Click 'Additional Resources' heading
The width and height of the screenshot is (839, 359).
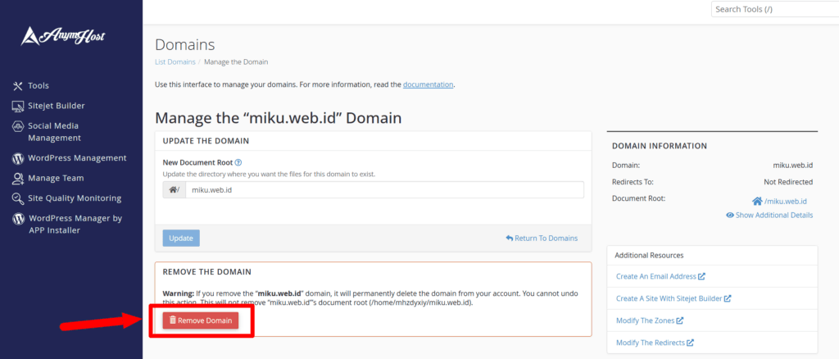(x=649, y=256)
